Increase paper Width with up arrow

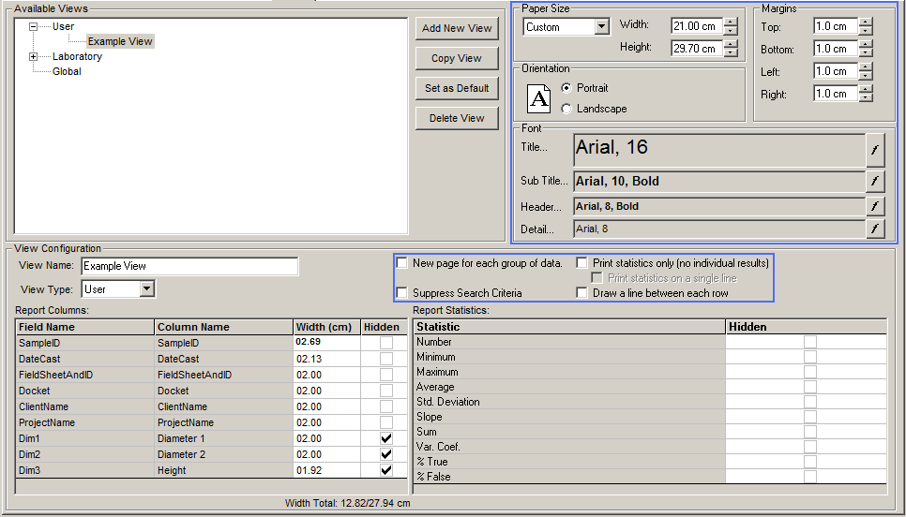point(731,22)
